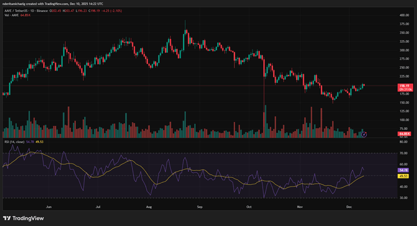
Task: Click the TradingView.com text in header
Action: click(x=57, y=4)
